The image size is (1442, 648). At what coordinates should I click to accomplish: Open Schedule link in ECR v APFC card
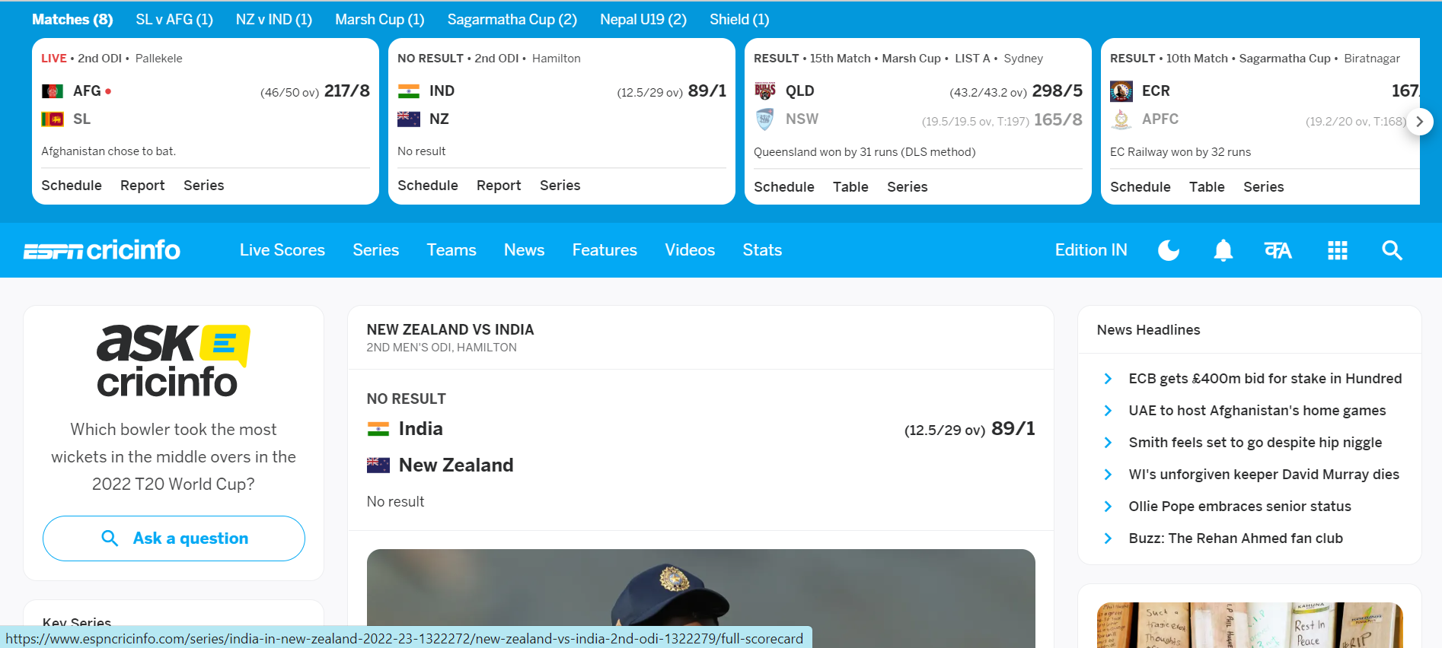pos(1141,187)
